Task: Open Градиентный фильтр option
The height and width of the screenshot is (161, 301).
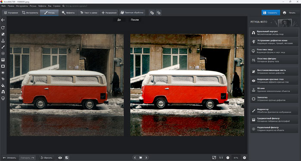Action: [x=274, y=120]
